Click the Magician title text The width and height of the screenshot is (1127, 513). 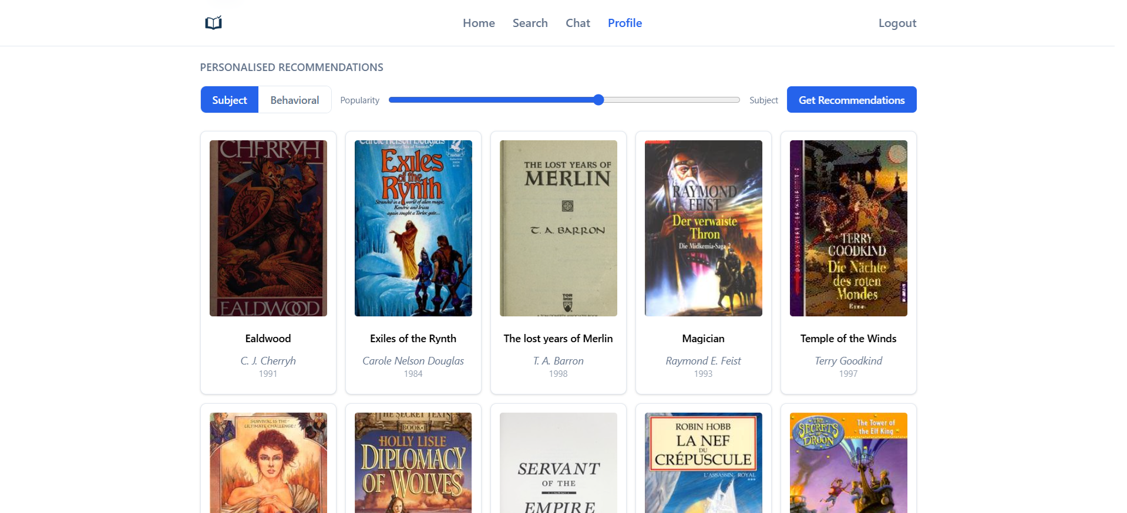point(704,339)
